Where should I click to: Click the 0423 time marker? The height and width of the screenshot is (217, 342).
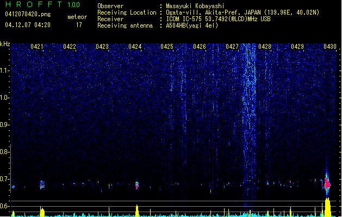click(102, 47)
